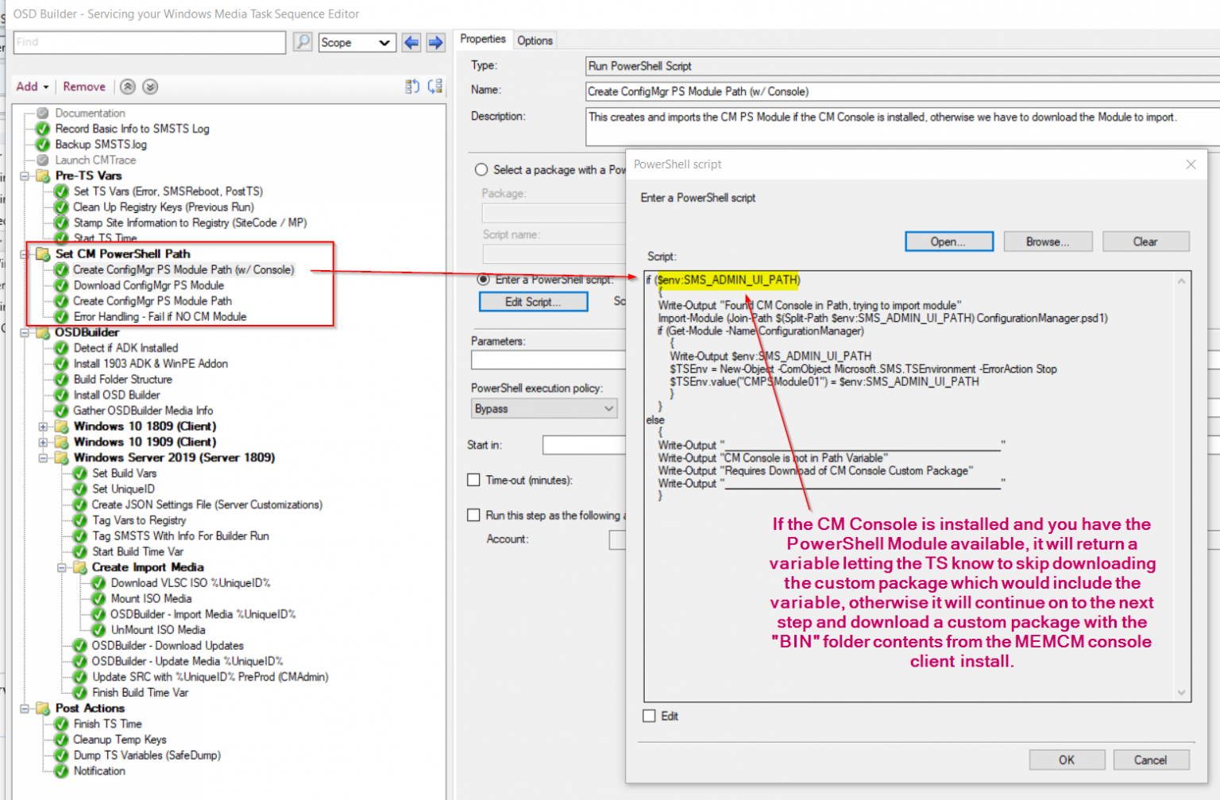1220x800 pixels.
Task: Open the PowerShell execution policy dropdown
Action: [544, 408]
